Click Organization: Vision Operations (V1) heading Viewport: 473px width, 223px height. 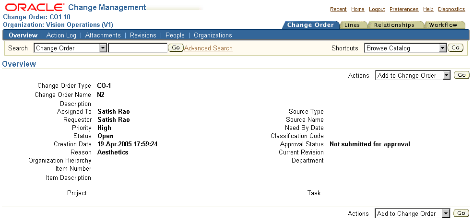pyautogui.click(x=58, y=25)
